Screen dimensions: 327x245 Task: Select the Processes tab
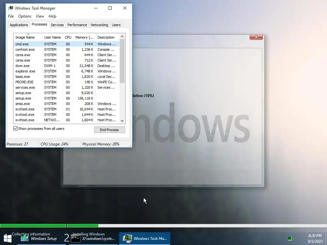pyautogui.click(x=39, y=24)
